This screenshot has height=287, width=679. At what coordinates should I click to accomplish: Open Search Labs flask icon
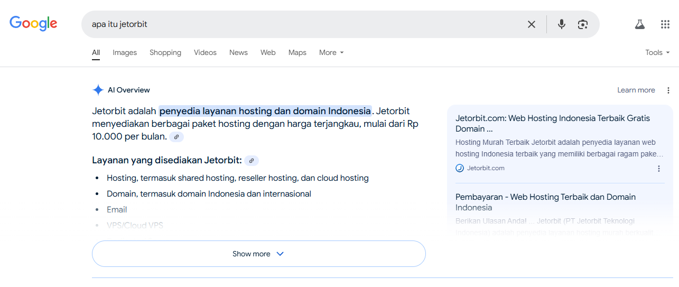(x=640, y=24)
